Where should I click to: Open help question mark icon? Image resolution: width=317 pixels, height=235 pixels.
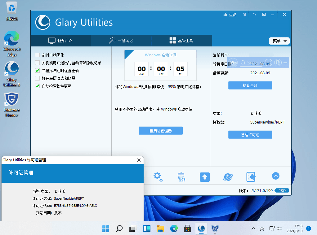click(264, 15)
